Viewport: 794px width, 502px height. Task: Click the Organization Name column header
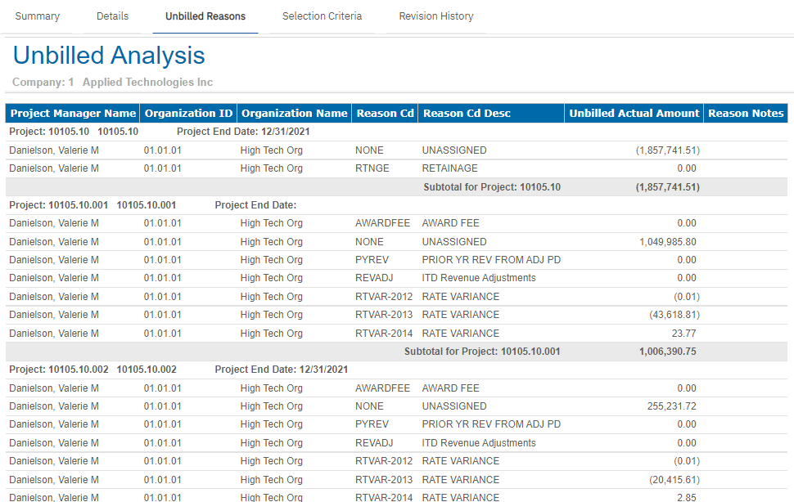click(294, 114)
